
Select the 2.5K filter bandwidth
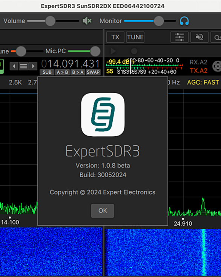click(x=15, y=82)
